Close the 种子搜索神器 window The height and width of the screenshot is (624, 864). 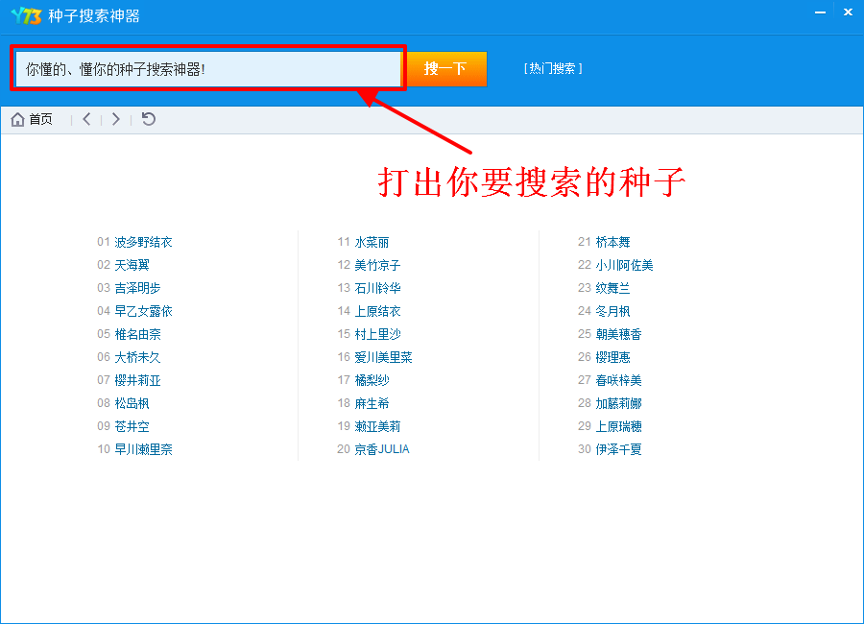click(848, 13)
